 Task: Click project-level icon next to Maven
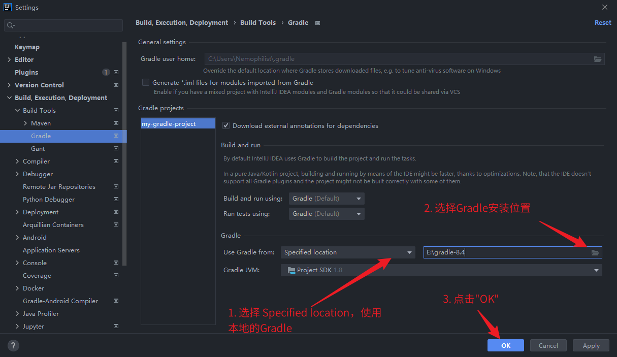116,123
